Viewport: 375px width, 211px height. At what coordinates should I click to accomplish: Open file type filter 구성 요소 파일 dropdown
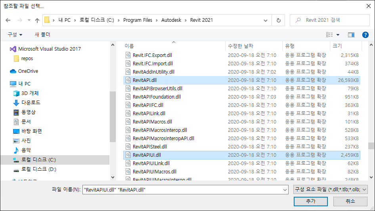(x=331, y=190)
